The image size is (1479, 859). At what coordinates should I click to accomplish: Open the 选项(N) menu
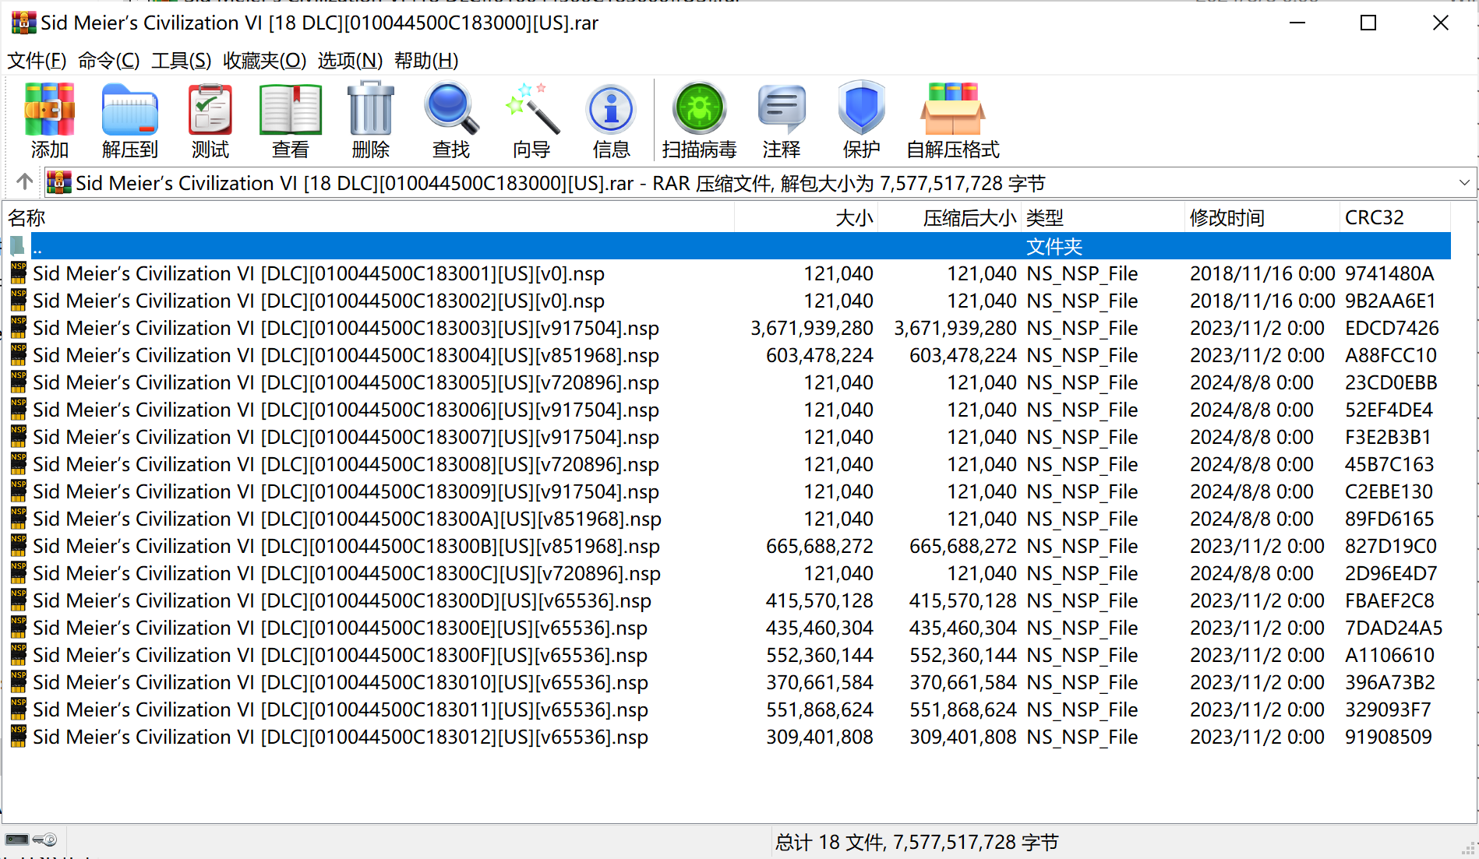[x=350, y=61]
